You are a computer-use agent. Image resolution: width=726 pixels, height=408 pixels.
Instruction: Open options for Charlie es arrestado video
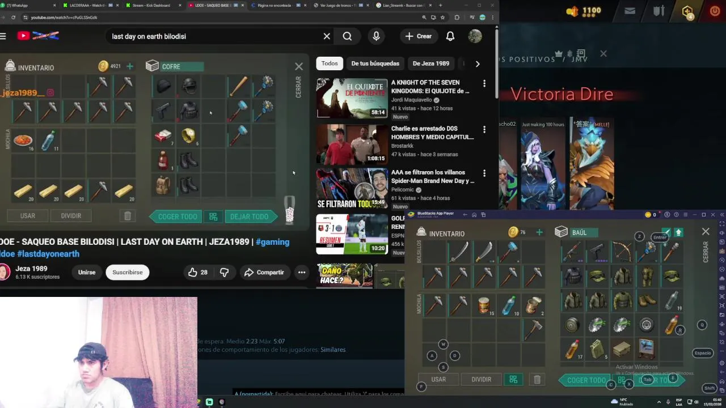484,130
